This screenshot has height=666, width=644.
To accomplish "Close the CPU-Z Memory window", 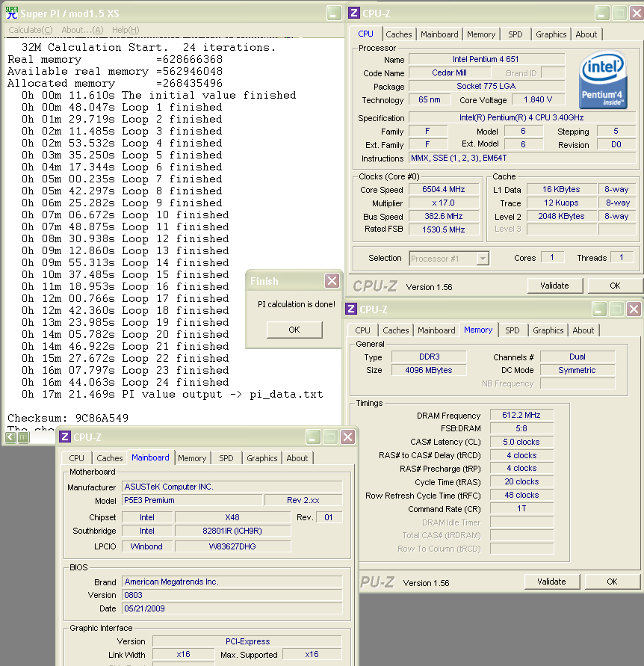I will tap(634, 309).
